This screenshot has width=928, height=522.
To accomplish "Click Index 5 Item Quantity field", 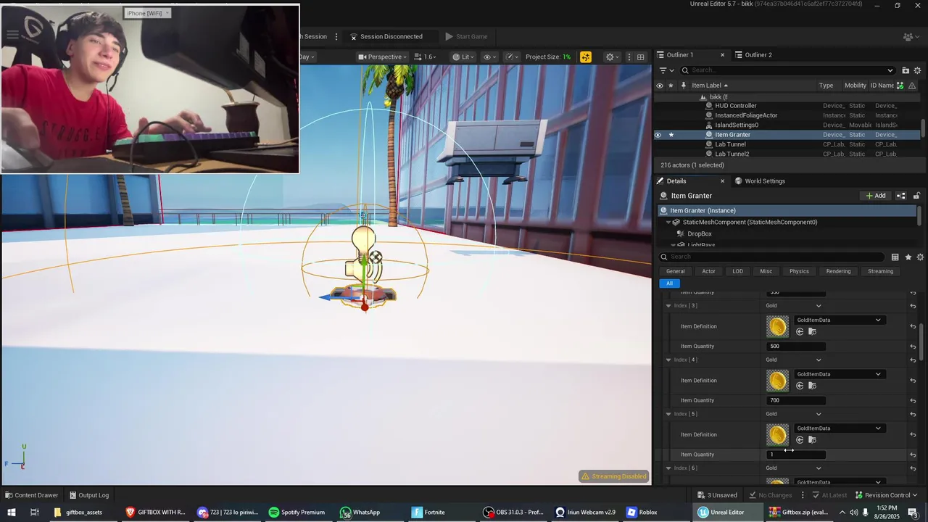I will (x=795, y=455).
